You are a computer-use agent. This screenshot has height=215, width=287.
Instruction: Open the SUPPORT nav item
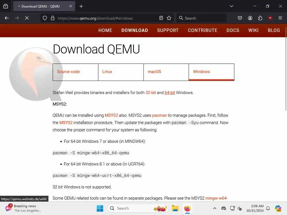click(168, 30)
